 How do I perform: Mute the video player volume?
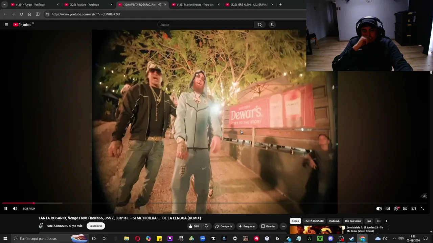[x=15, y=209]
